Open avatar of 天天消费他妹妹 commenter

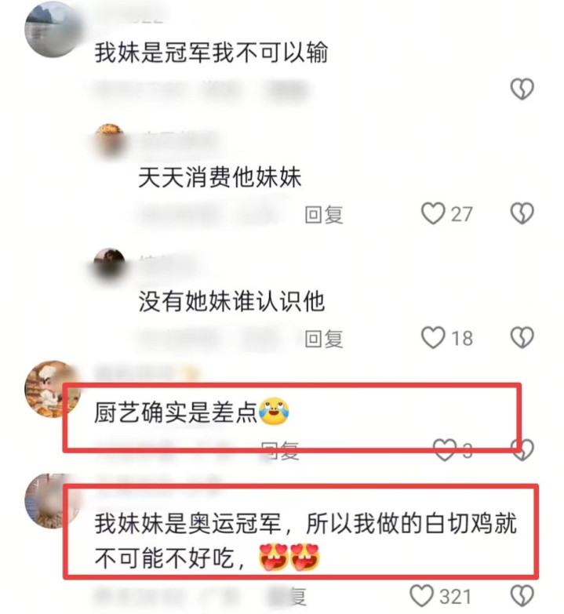109,140
